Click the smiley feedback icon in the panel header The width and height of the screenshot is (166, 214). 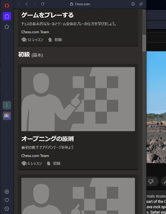coord(133,4)
